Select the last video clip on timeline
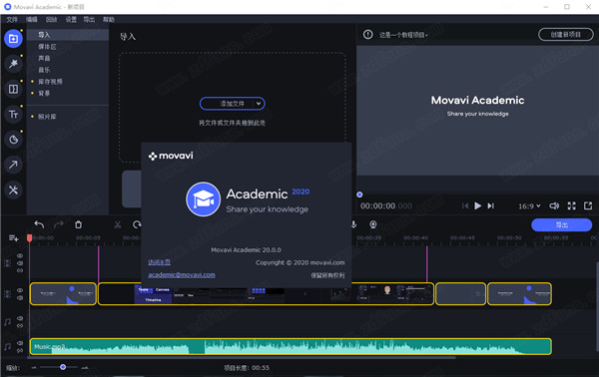 click(519, 294)
